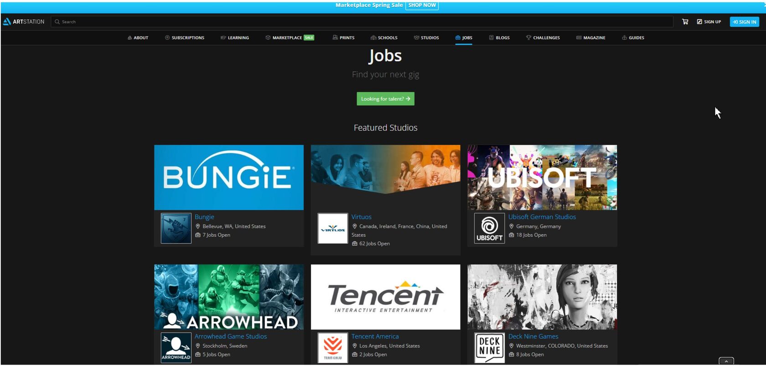Click the scroll-to-top arrow button
This screenshot has height=366, width=766.
726,361
